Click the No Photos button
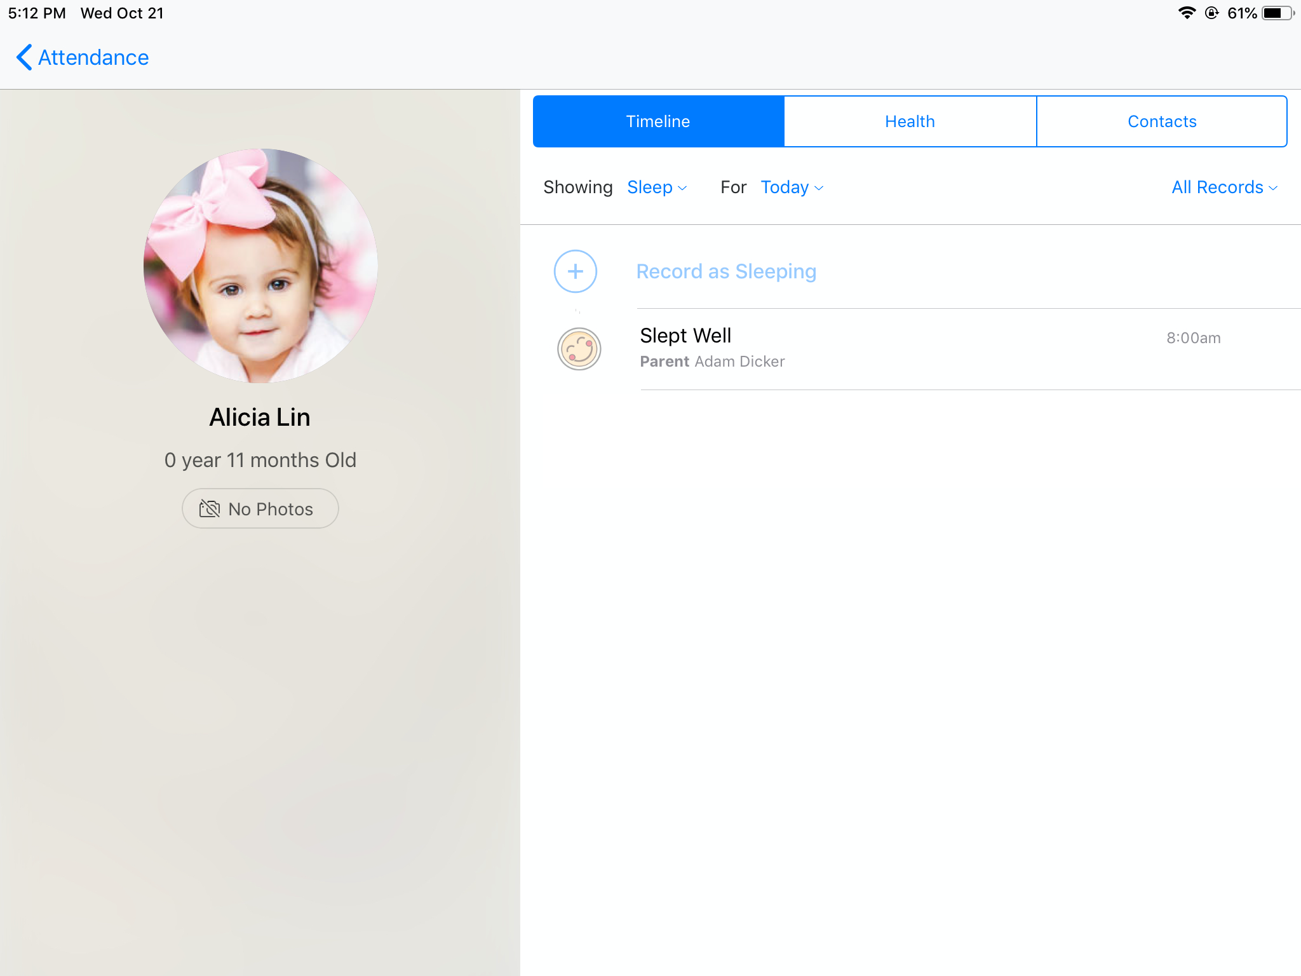Screen dimensions: 1301x976 260,508
